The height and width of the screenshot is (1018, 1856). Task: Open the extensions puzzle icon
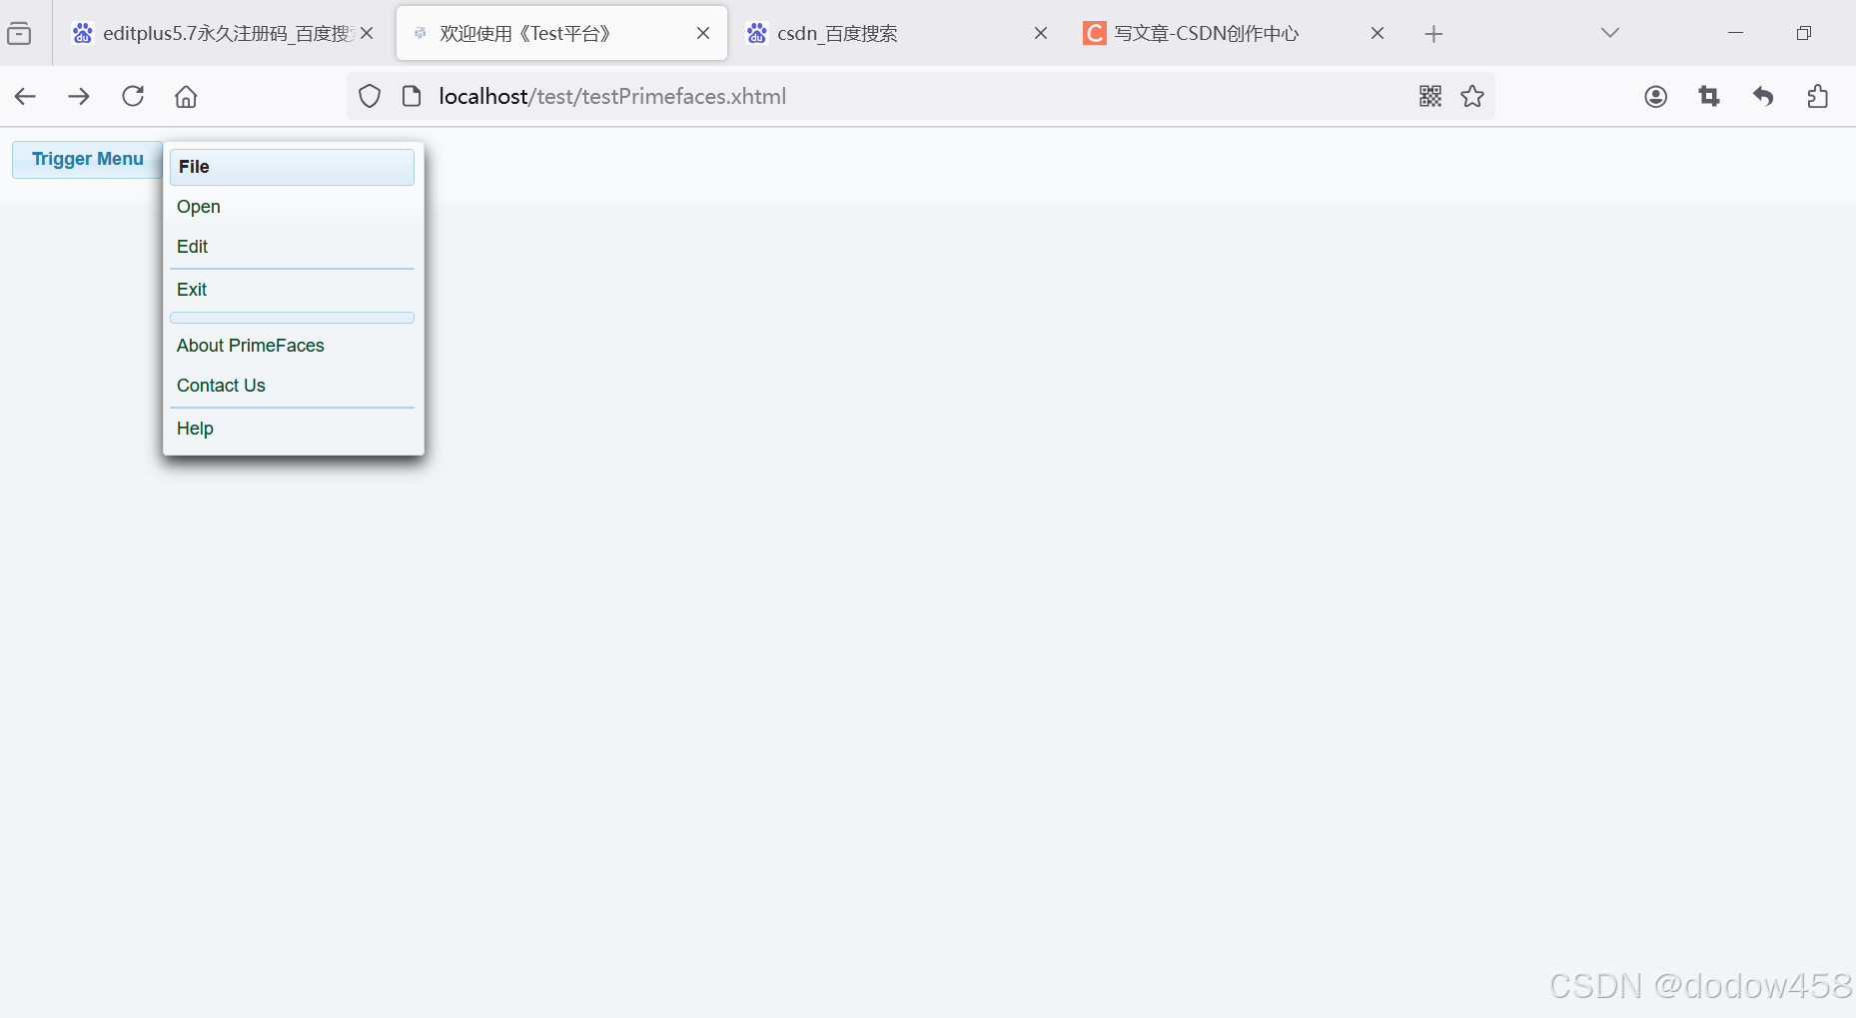[1818, 96]
